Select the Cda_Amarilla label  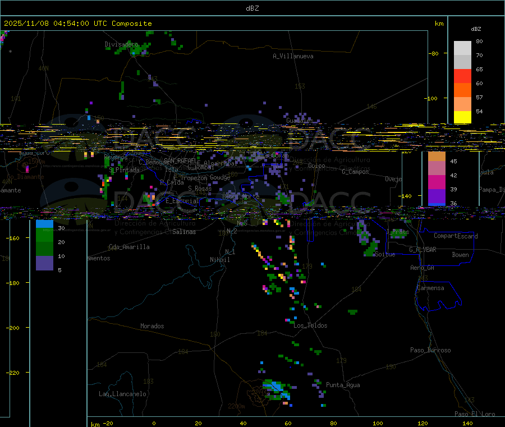(x=129, y=247)
